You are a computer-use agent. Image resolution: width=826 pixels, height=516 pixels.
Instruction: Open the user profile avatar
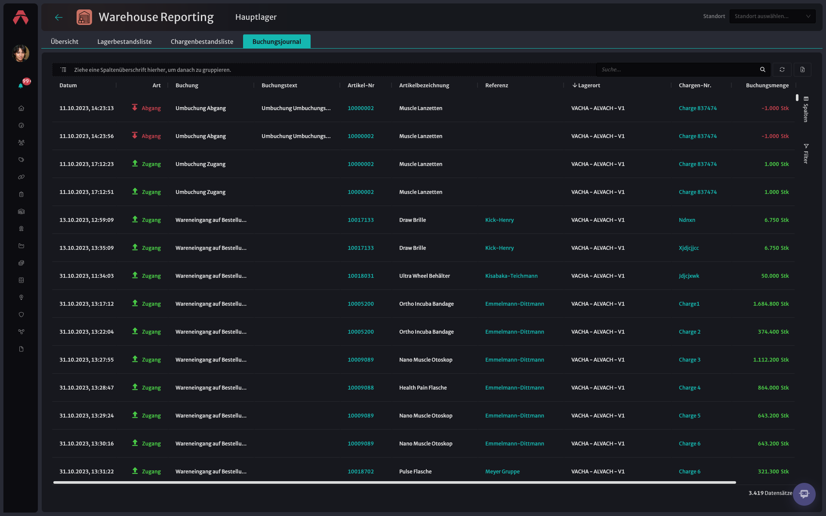click(x=21, y=53)
